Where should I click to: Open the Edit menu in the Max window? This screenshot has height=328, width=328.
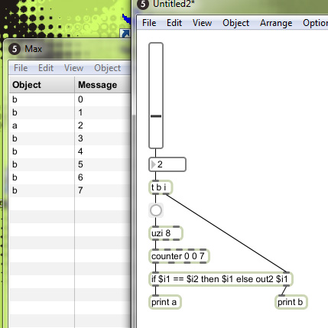click(46, 68)
